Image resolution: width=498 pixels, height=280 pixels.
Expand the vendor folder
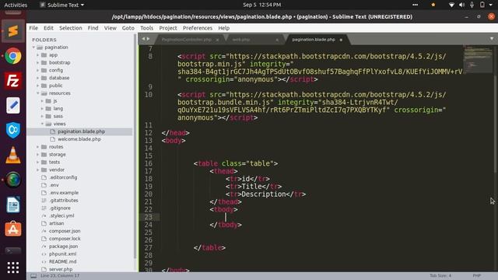38,170
